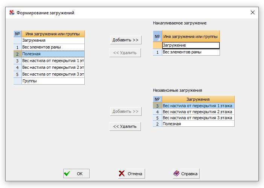Close the Формирование загружений dialog
This screenshot has height=188, width=264.
(x=253, y=12)
